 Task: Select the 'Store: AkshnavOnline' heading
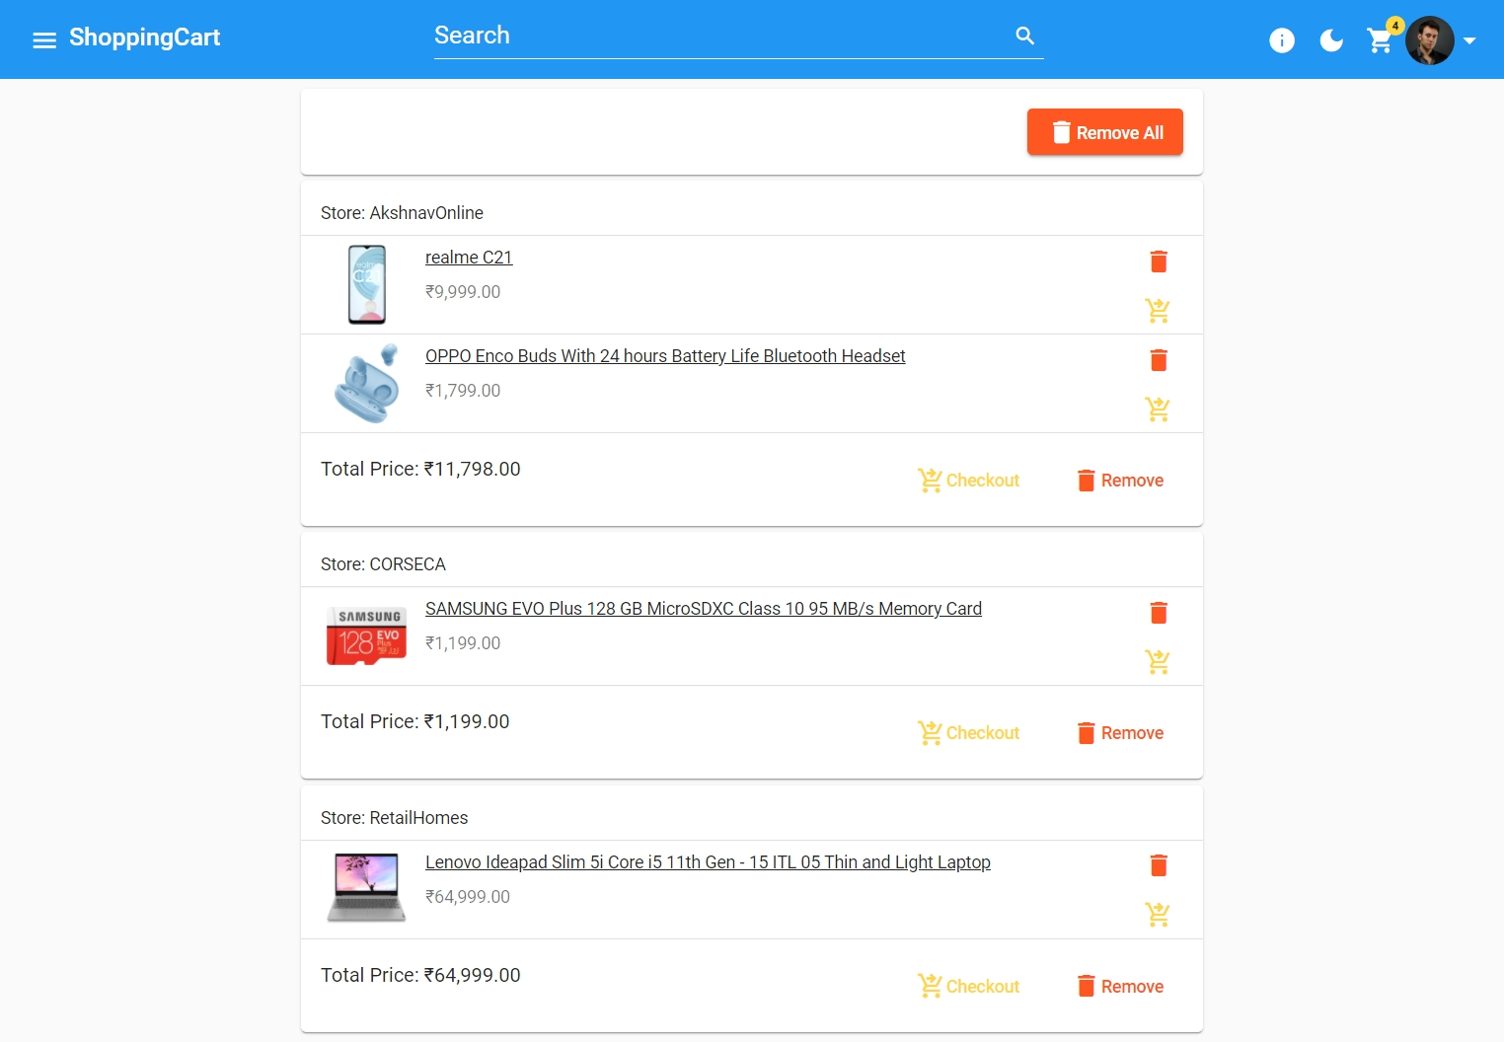[402, 213]
